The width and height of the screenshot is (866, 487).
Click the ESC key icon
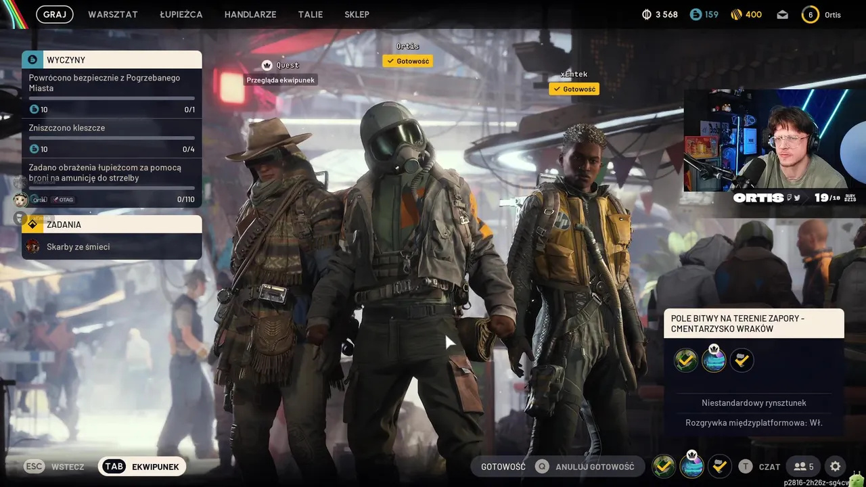[34, 466]
